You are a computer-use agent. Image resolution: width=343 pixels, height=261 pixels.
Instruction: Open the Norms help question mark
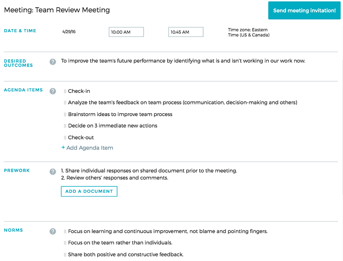pyautogui.click(x=53, y=231)
